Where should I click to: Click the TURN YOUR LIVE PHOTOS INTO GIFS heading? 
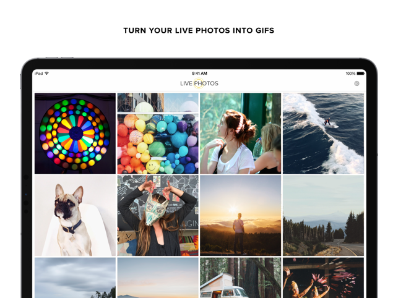coord(199,30)
